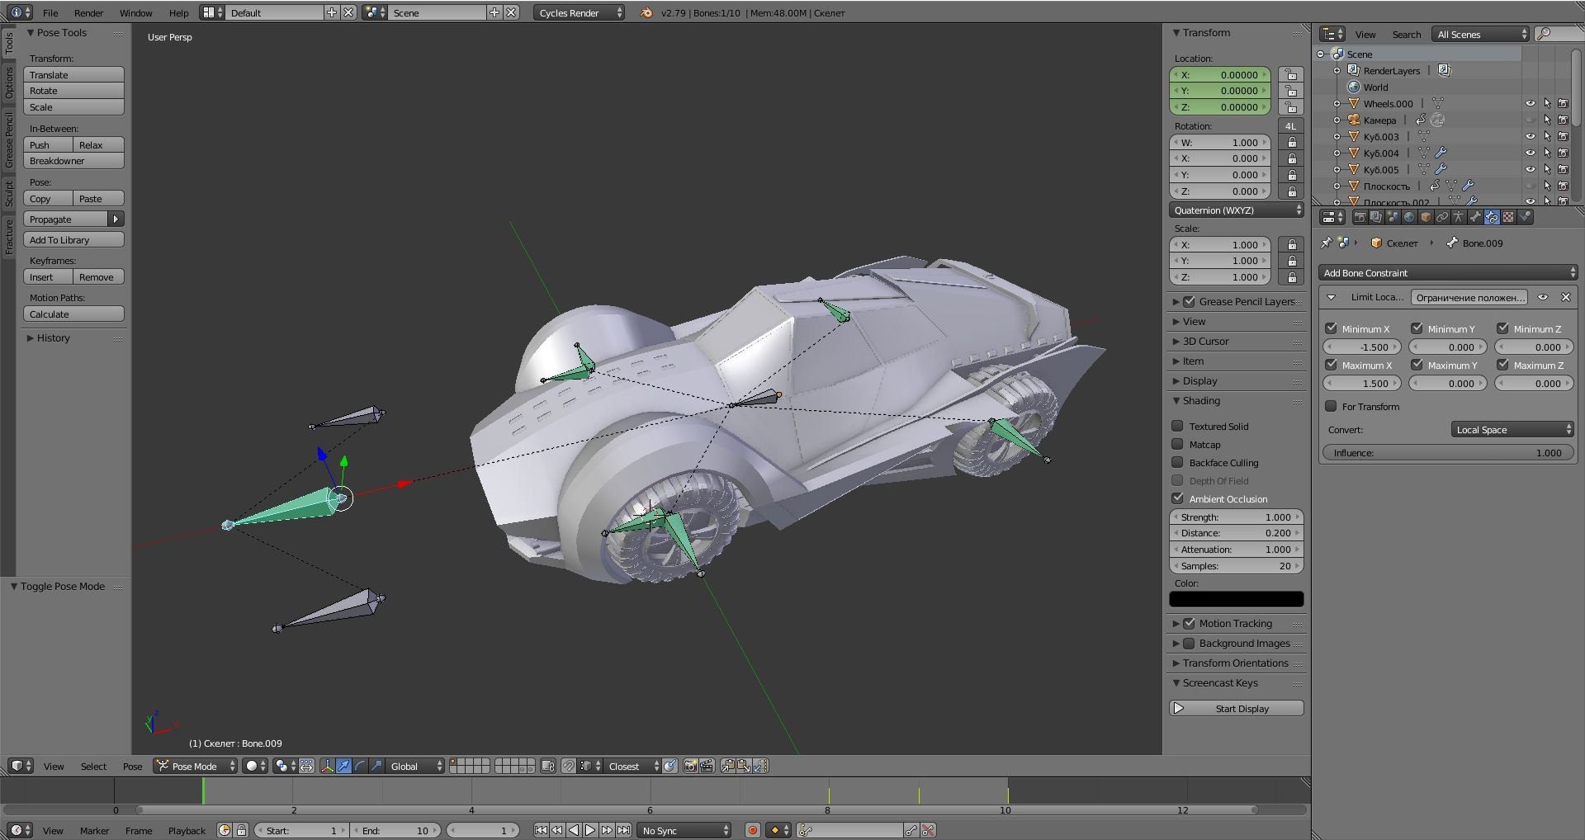The width and height of the screenshot is (1585, 840).
Task: Open the Texture properties tab
Action: click(1508, 217)
